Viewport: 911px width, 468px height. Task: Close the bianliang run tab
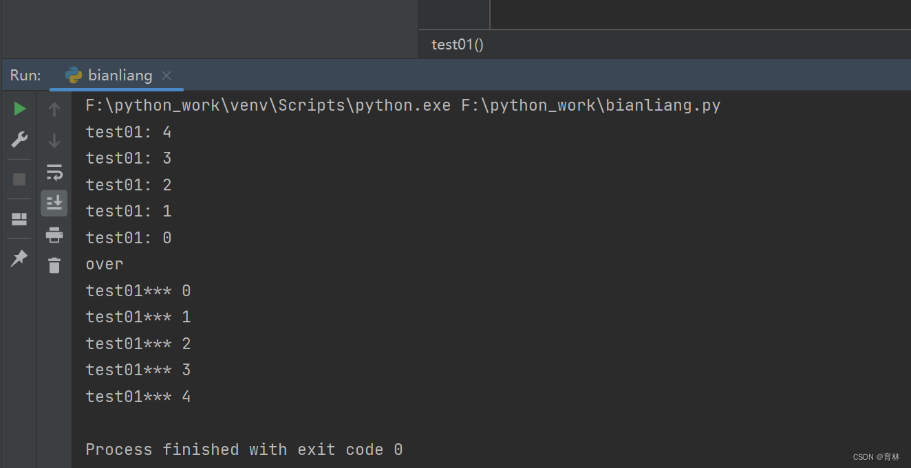click(x=167, y=76)
